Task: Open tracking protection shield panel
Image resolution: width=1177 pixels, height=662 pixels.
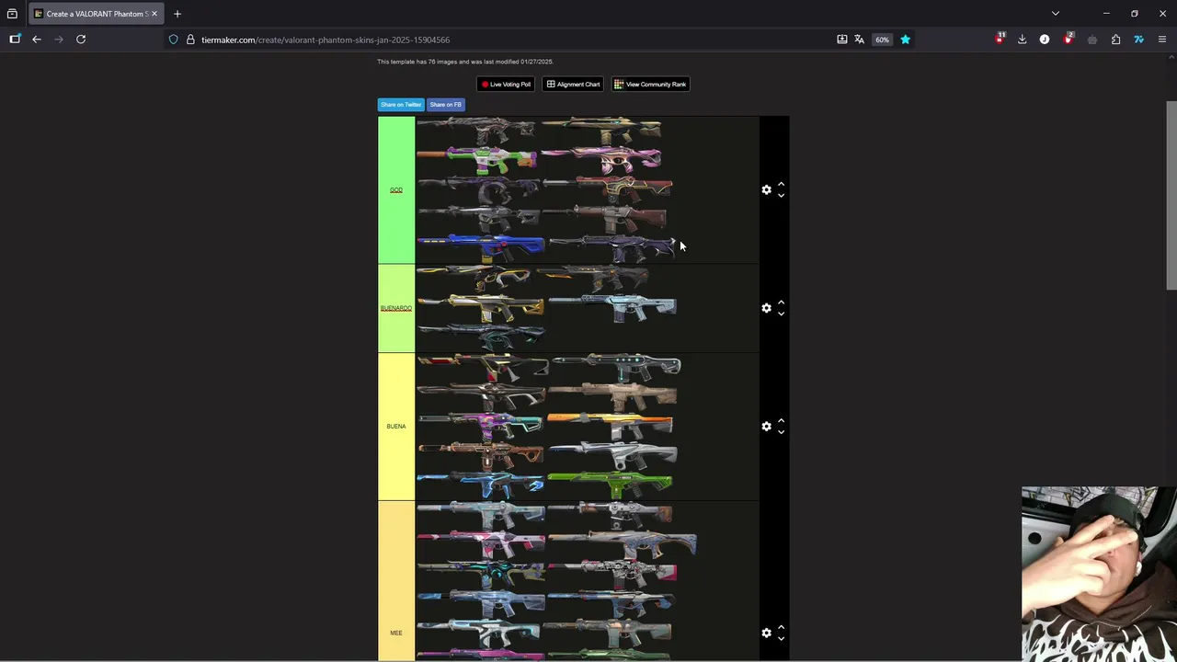Action: click(x=173, y=40)
